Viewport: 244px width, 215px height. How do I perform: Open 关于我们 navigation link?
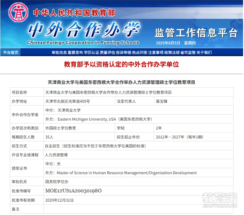(204, 53)
